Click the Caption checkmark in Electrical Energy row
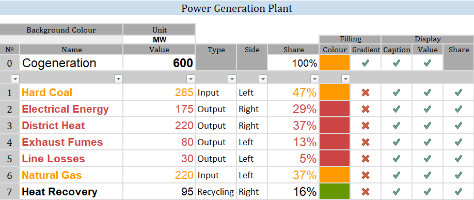474x200 pixels. (x=397, y=109)
